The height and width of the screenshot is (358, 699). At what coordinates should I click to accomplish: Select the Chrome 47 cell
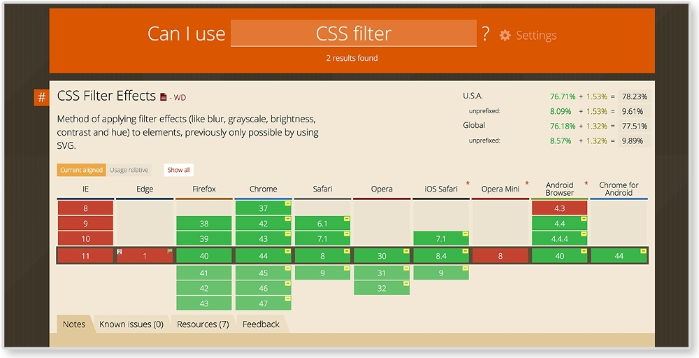[263, 303]
